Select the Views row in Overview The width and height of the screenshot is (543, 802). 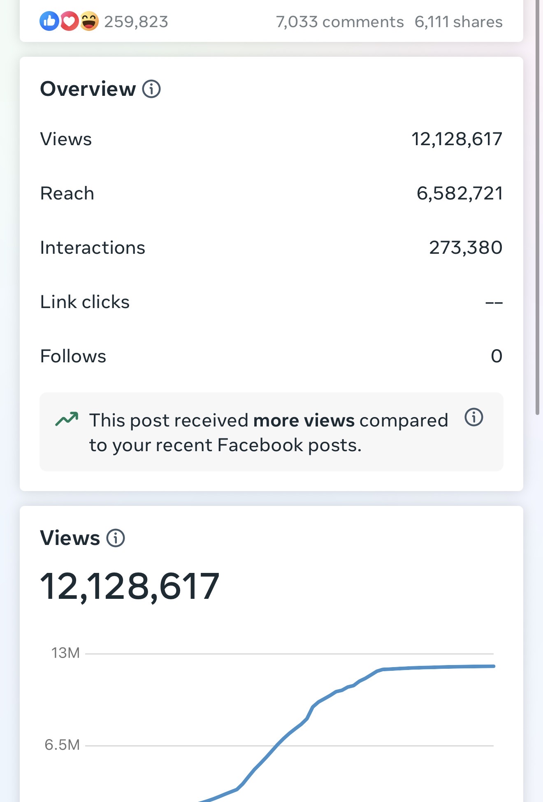[x=271, y=139]
